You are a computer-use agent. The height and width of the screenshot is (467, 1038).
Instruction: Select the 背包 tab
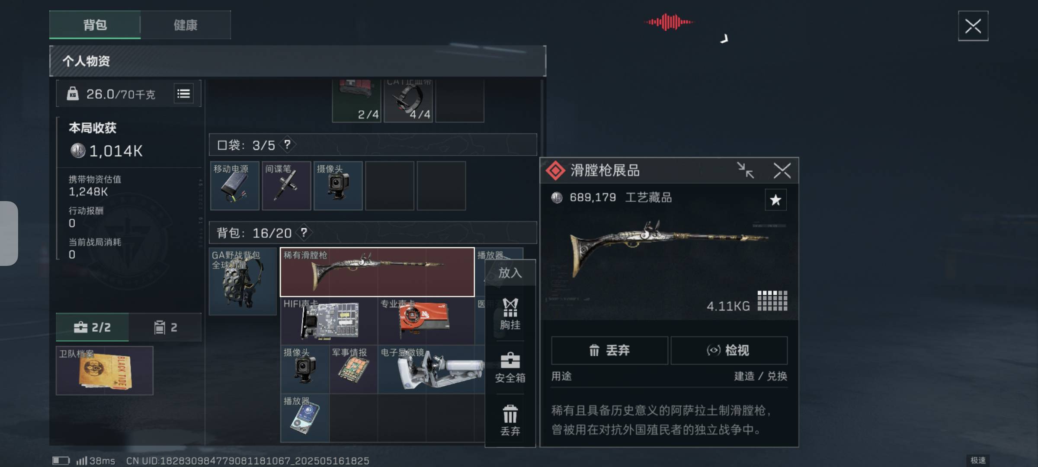coord(95,25)
